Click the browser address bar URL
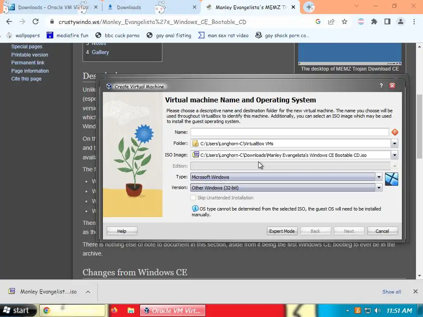 tap(152, 22)
